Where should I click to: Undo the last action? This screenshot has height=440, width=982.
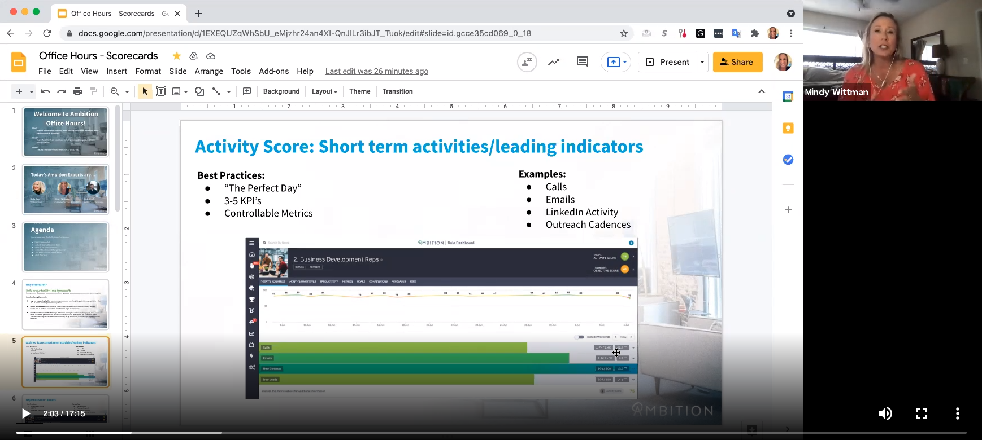coord(46,91)
